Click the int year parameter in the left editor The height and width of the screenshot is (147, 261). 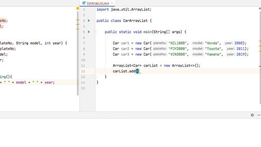tap(53, 43)
